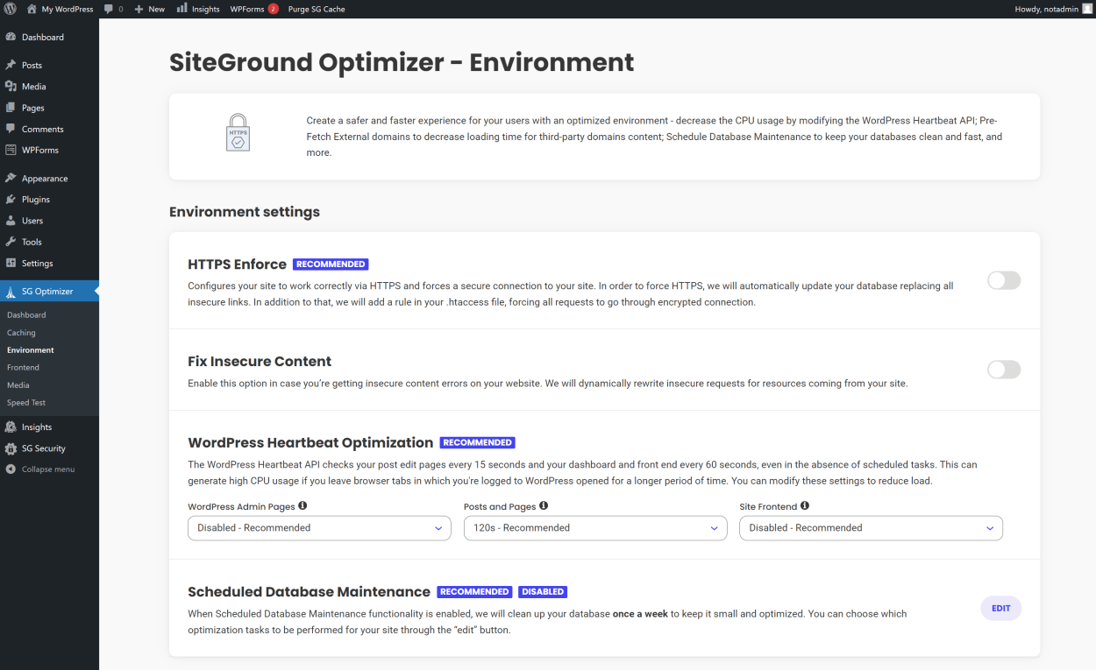The height and width of the screenshot is (670, 1096).
Task: Click the Plugins plug icon
Action: (11, 199)
